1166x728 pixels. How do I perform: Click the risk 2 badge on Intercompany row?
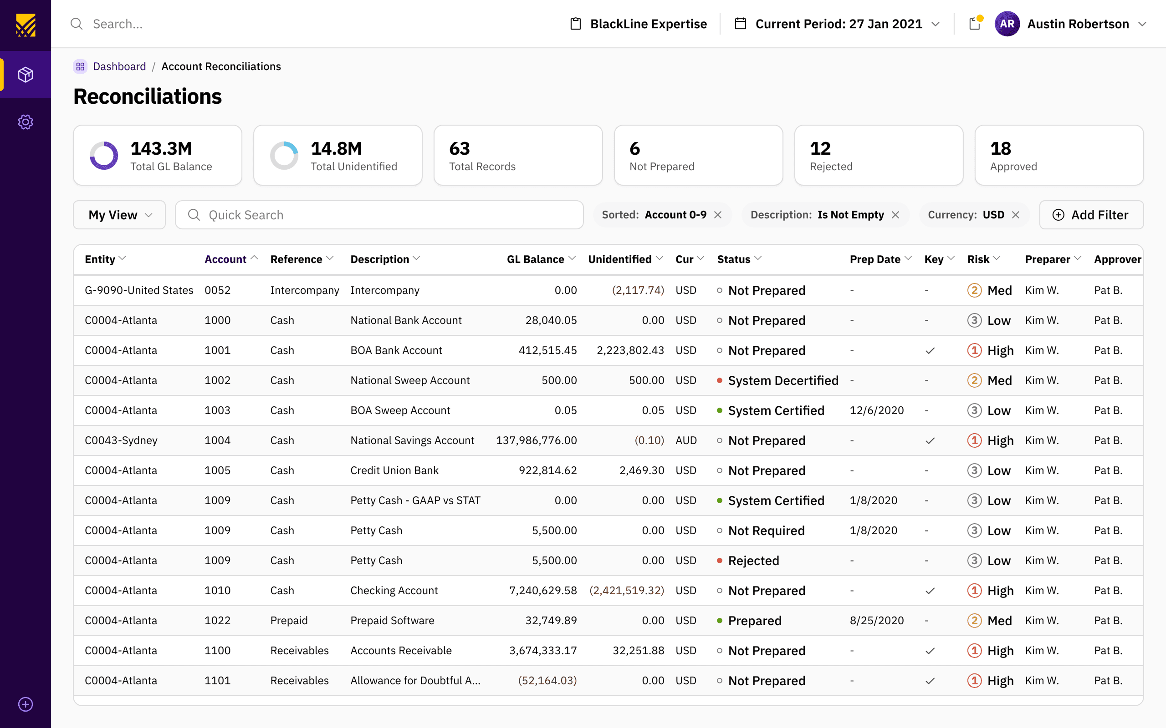974,290
